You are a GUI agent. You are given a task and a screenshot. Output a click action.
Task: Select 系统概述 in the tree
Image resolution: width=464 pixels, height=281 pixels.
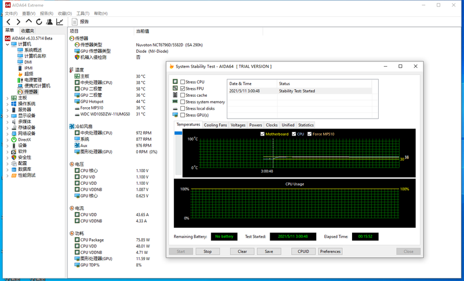[x=33, y=50]
